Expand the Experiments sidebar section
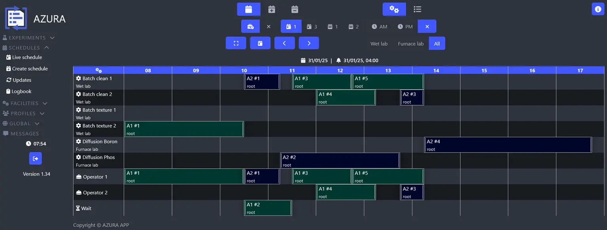Image resolution: width=607 pixels, height=230 pixels. click(x=28, y=38)
